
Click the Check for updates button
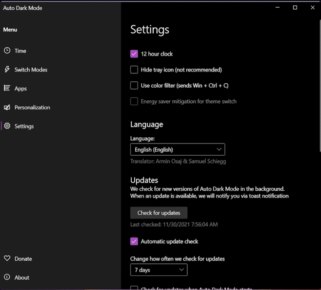(x=159, y=213)
